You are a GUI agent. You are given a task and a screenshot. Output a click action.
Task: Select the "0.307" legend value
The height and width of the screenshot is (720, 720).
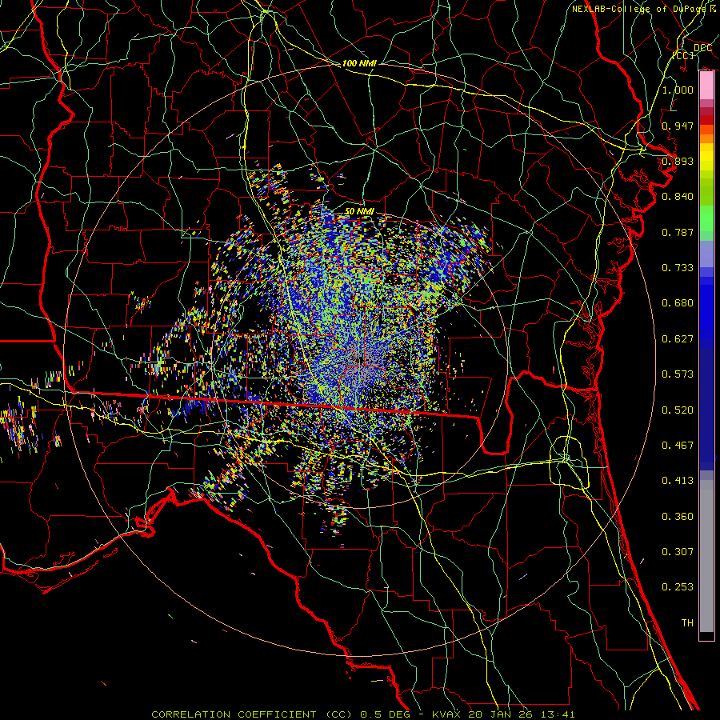tap(678, 552)
